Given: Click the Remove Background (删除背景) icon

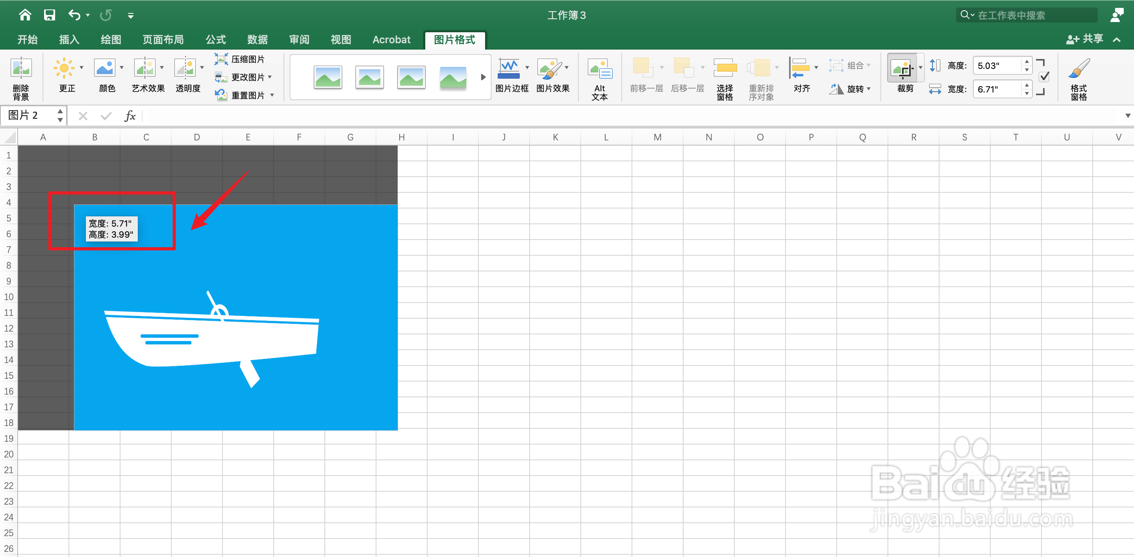Looking at the screenshot, I should tap(21, 69).
